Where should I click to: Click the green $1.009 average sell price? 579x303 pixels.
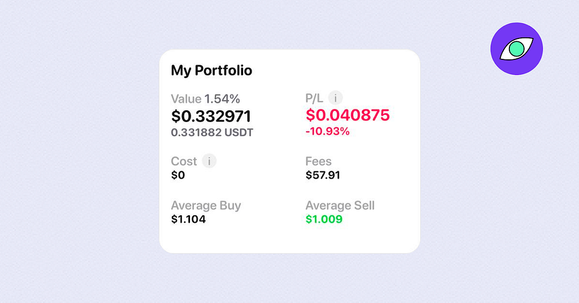click(324, 219)
